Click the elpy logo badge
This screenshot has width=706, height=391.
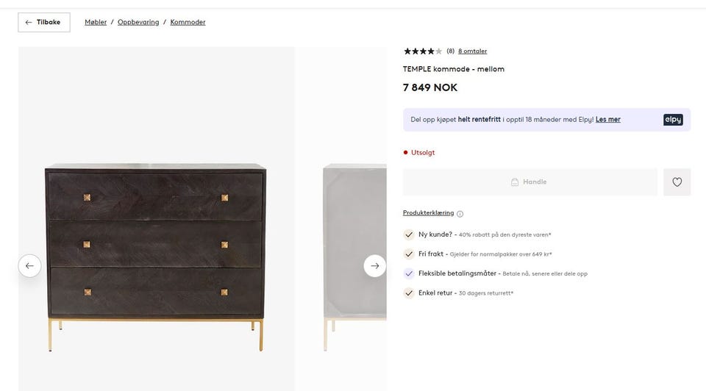tap(673, 120)
